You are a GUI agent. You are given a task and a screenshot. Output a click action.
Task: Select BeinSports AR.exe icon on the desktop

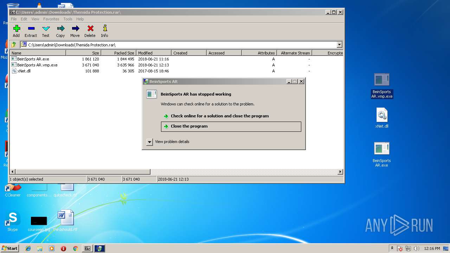(x=382, y=155)
